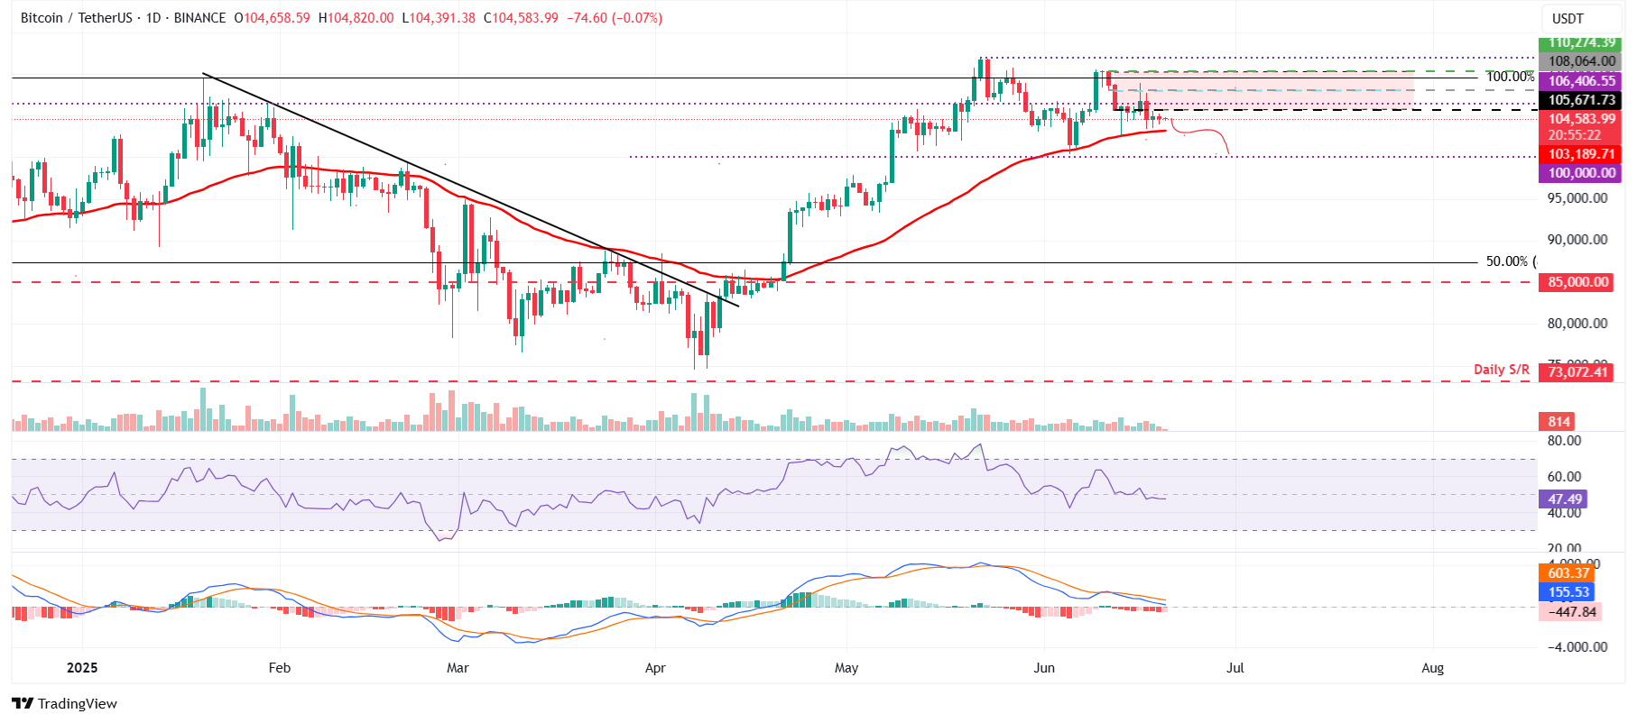The height and width of the screenshot is (723, 1637).
Task: Click the orange MACD 603.37 label
Action: [1568, 573]
